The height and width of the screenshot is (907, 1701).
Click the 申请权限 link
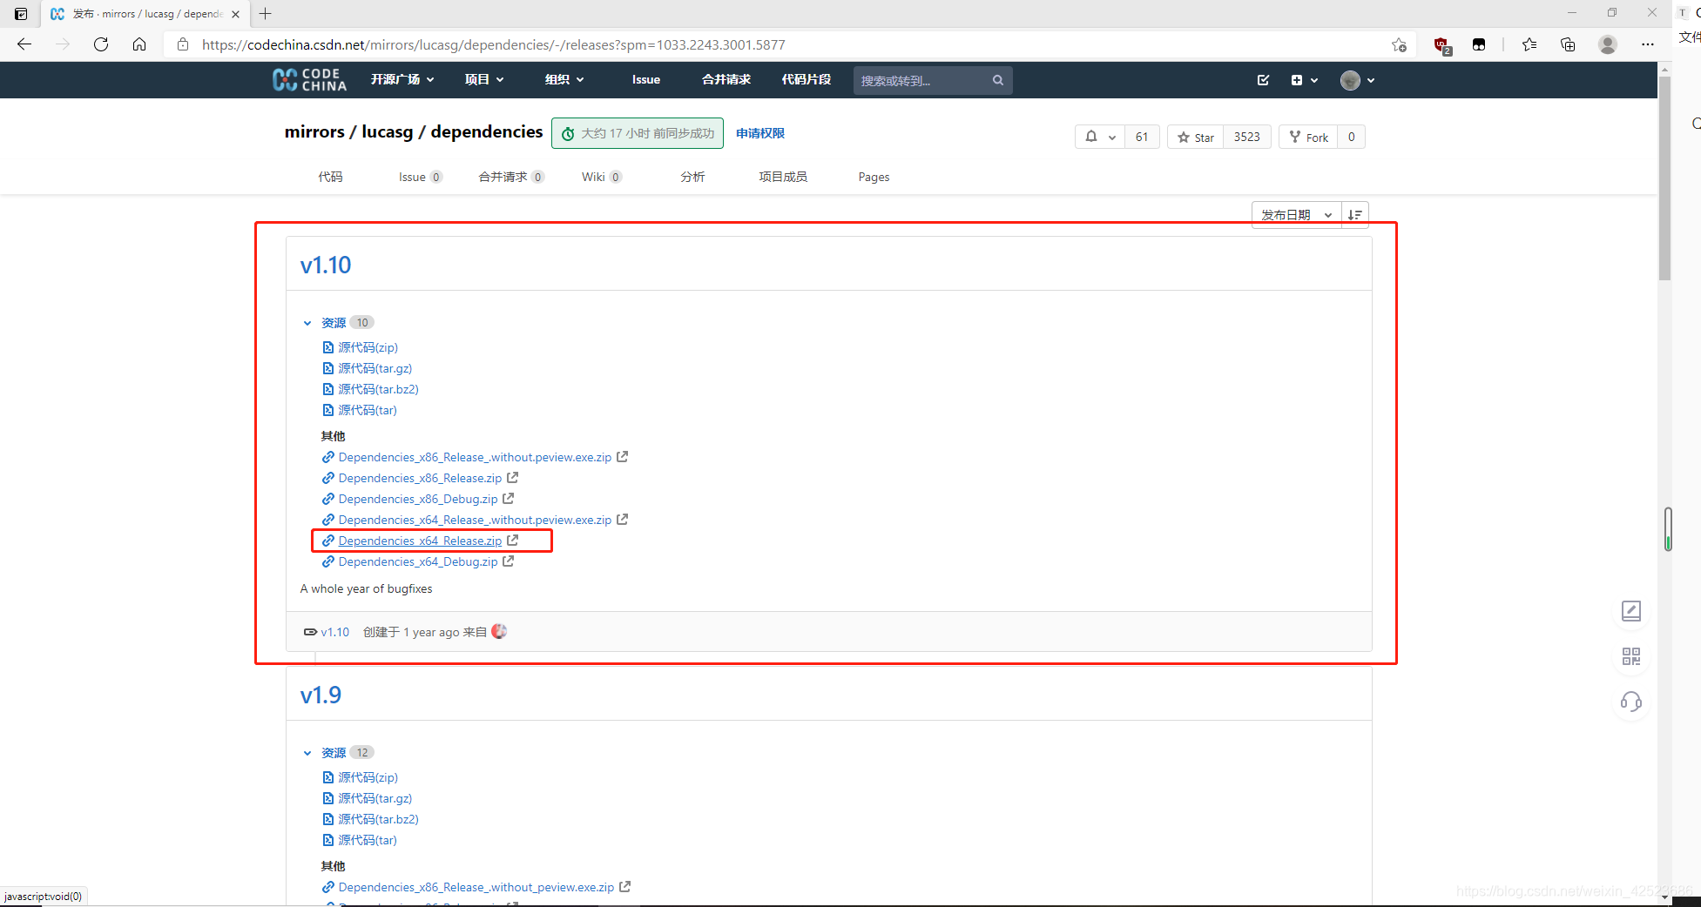coord(760,133)
